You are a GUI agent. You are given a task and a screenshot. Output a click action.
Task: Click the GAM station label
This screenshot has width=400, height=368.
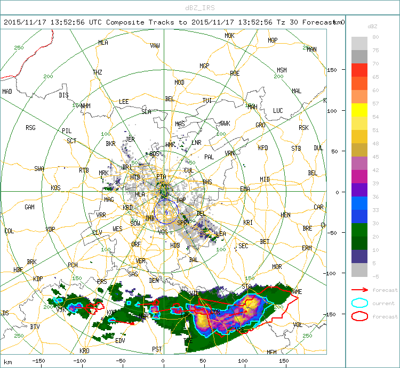click(x=29, y=207)
